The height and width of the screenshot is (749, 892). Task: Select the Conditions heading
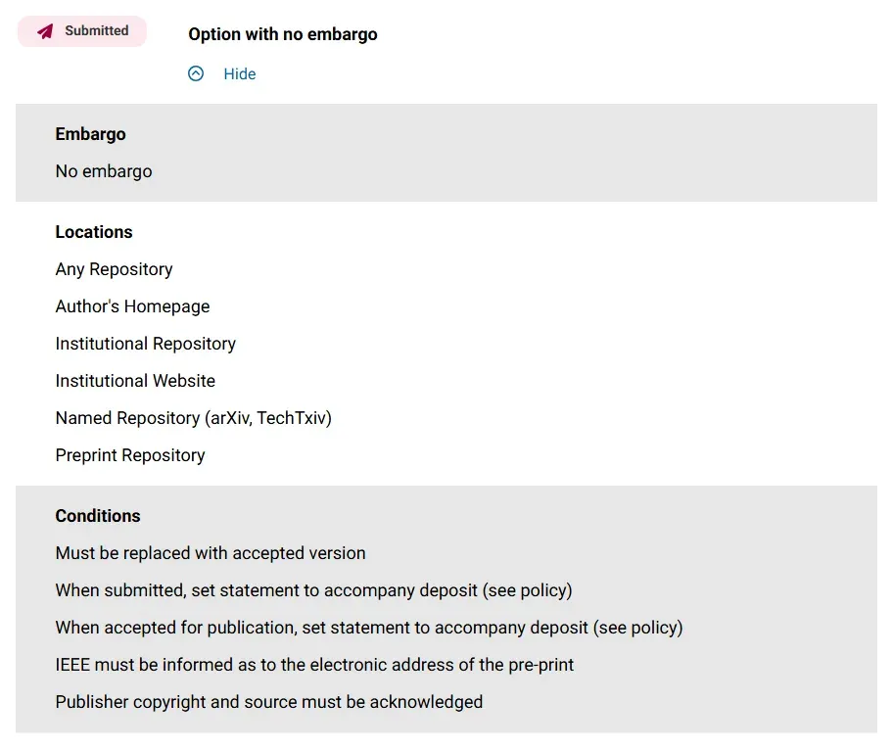pyautogui.click(x=98, y=516)
